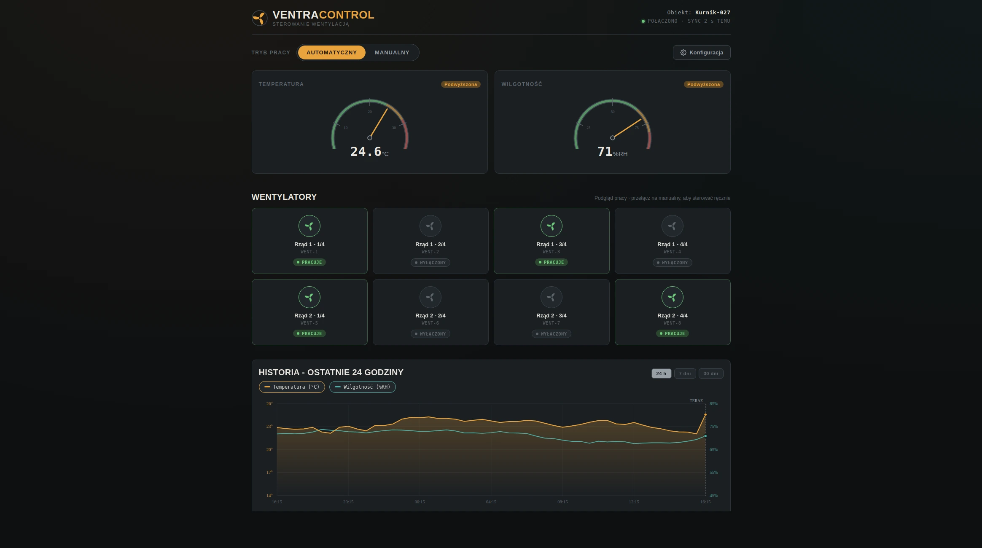Viewport: 982px width, 548px height.
Task: Click the 04:15 time axis label
Action: [x=491, y=502]
